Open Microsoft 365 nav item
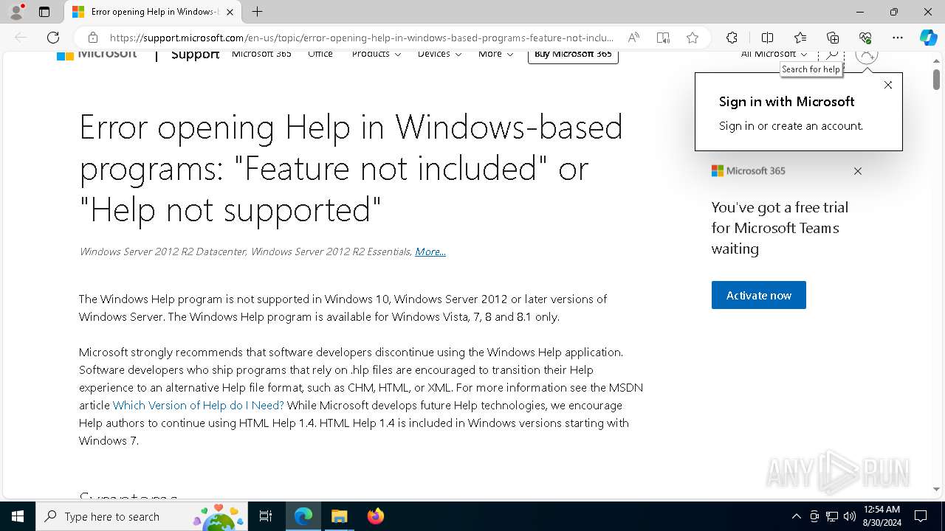The width and height of the screenshot is (945, 531). (x=261, y=54)
